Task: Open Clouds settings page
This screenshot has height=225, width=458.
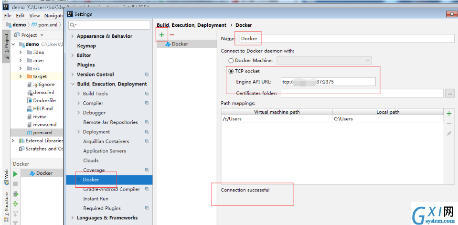Action: pyautogui.click(x=91, y=161)
